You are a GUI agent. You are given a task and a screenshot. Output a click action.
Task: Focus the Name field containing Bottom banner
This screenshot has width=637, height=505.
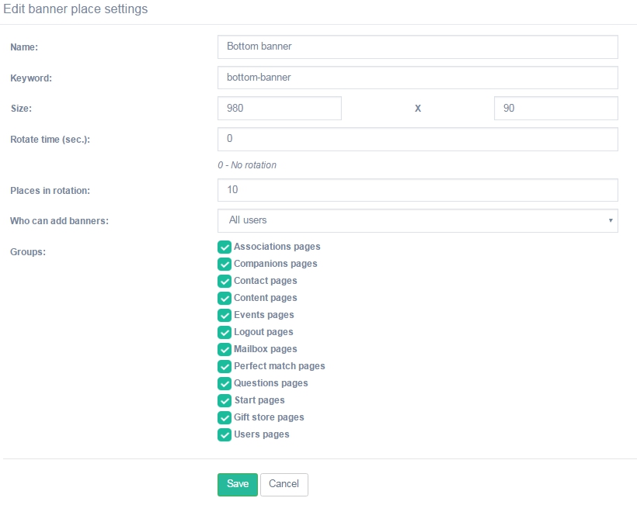418,47
